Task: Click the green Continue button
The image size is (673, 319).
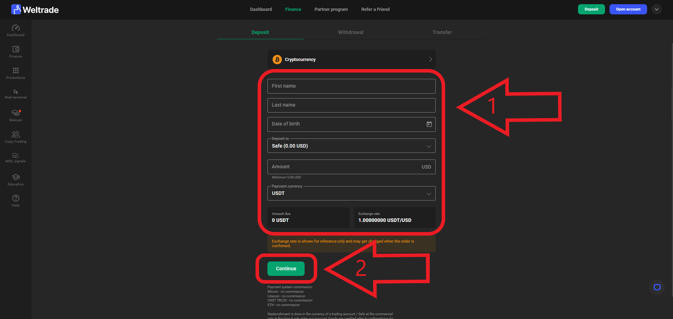Action: (x=286, y=269)
